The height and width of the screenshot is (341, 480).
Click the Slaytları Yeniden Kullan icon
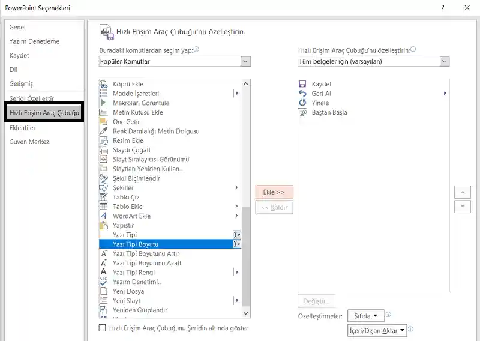pos(104,169)
